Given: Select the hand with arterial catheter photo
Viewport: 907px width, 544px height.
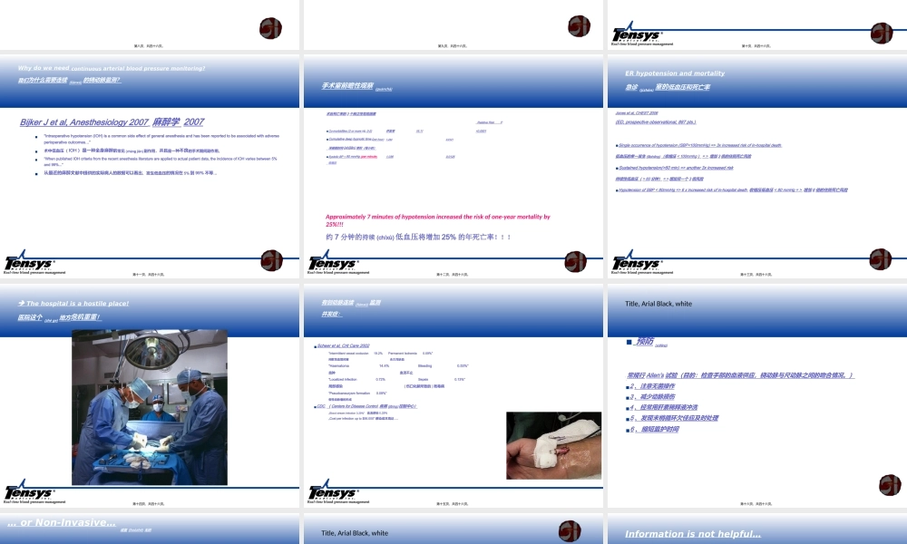Looking at the screenshot, I should pos(553,446).
